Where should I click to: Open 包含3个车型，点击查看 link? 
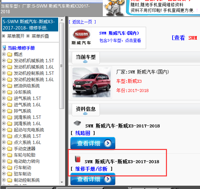pyautogui.click(x=120, y=40)
